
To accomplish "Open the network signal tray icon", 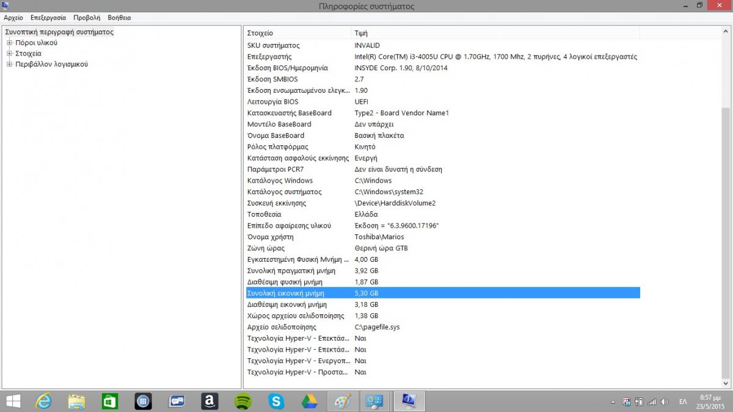I will click(652, 402).
